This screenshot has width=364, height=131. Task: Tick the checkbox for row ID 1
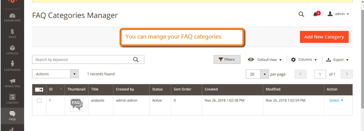[39, 101]
